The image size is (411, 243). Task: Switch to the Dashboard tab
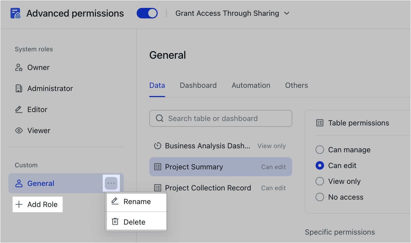tap(198, 85)
